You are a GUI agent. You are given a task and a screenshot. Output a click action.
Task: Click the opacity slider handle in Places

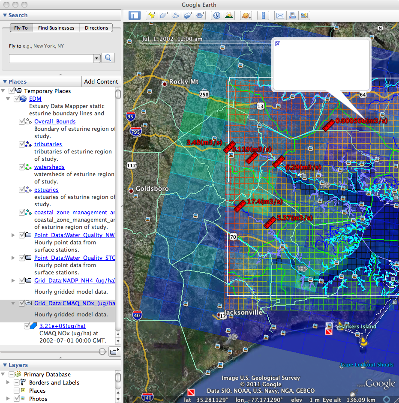(x=102, y=352)
